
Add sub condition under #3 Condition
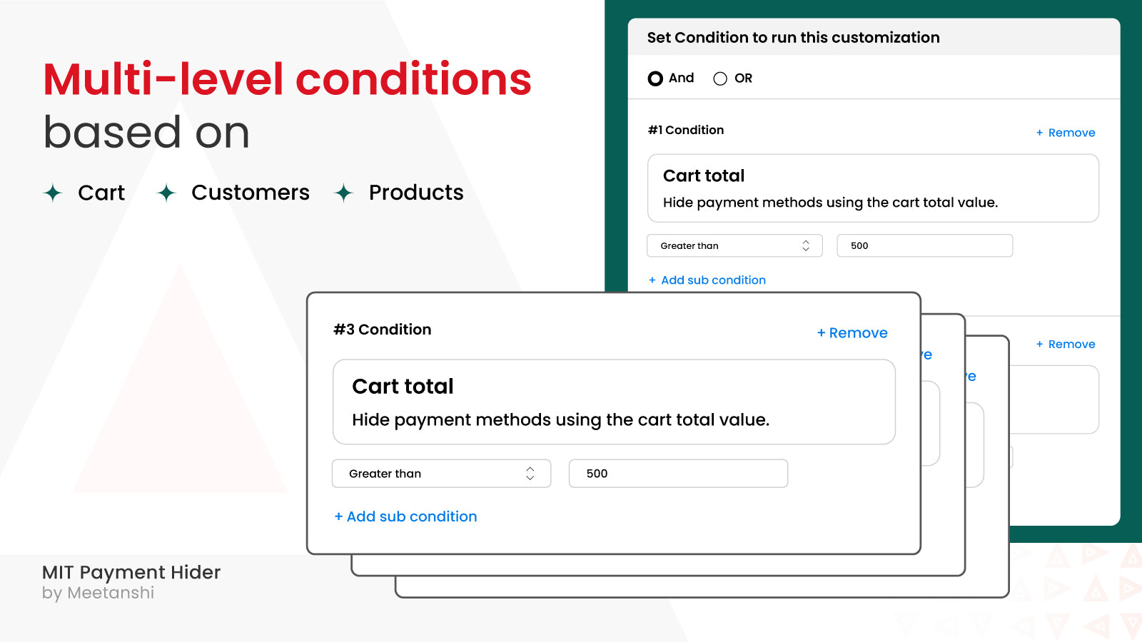coord(405,516)
